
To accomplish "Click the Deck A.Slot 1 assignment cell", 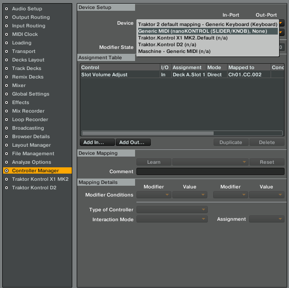I will pos(189,74).
